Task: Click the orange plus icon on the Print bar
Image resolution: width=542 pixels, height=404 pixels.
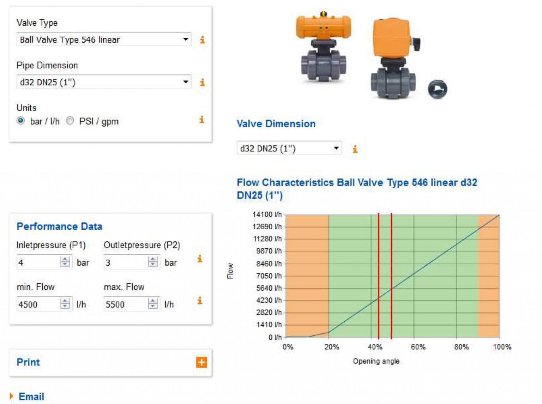Action: pos(201,362)
